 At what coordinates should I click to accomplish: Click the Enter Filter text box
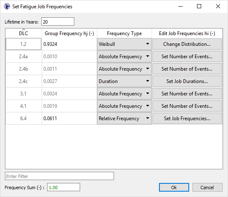coord(59,176)
